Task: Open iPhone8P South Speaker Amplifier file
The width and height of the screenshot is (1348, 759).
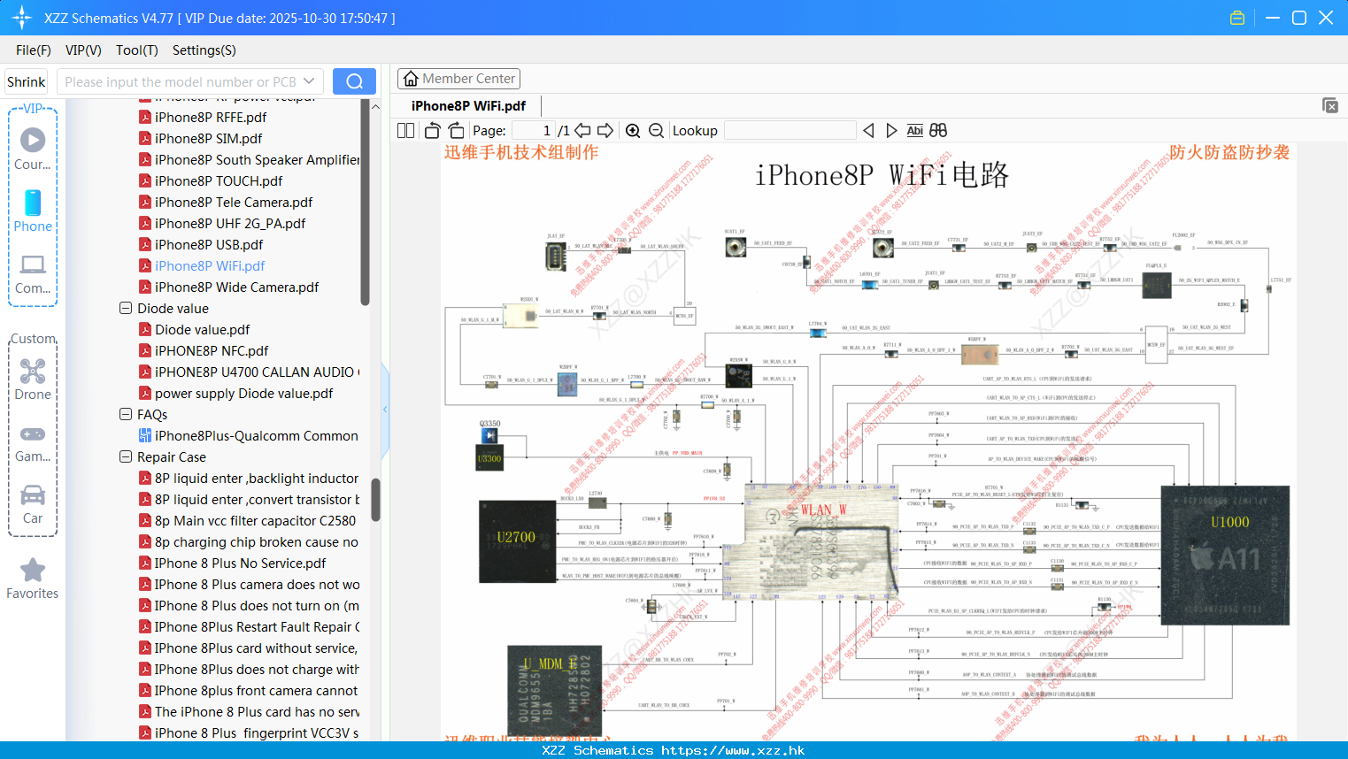Action: click(x=250, y=159)
